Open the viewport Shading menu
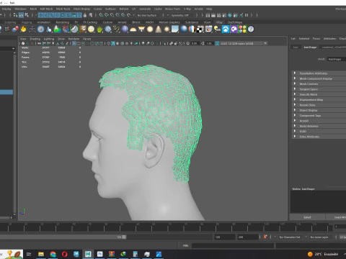 tap(35, 39)
